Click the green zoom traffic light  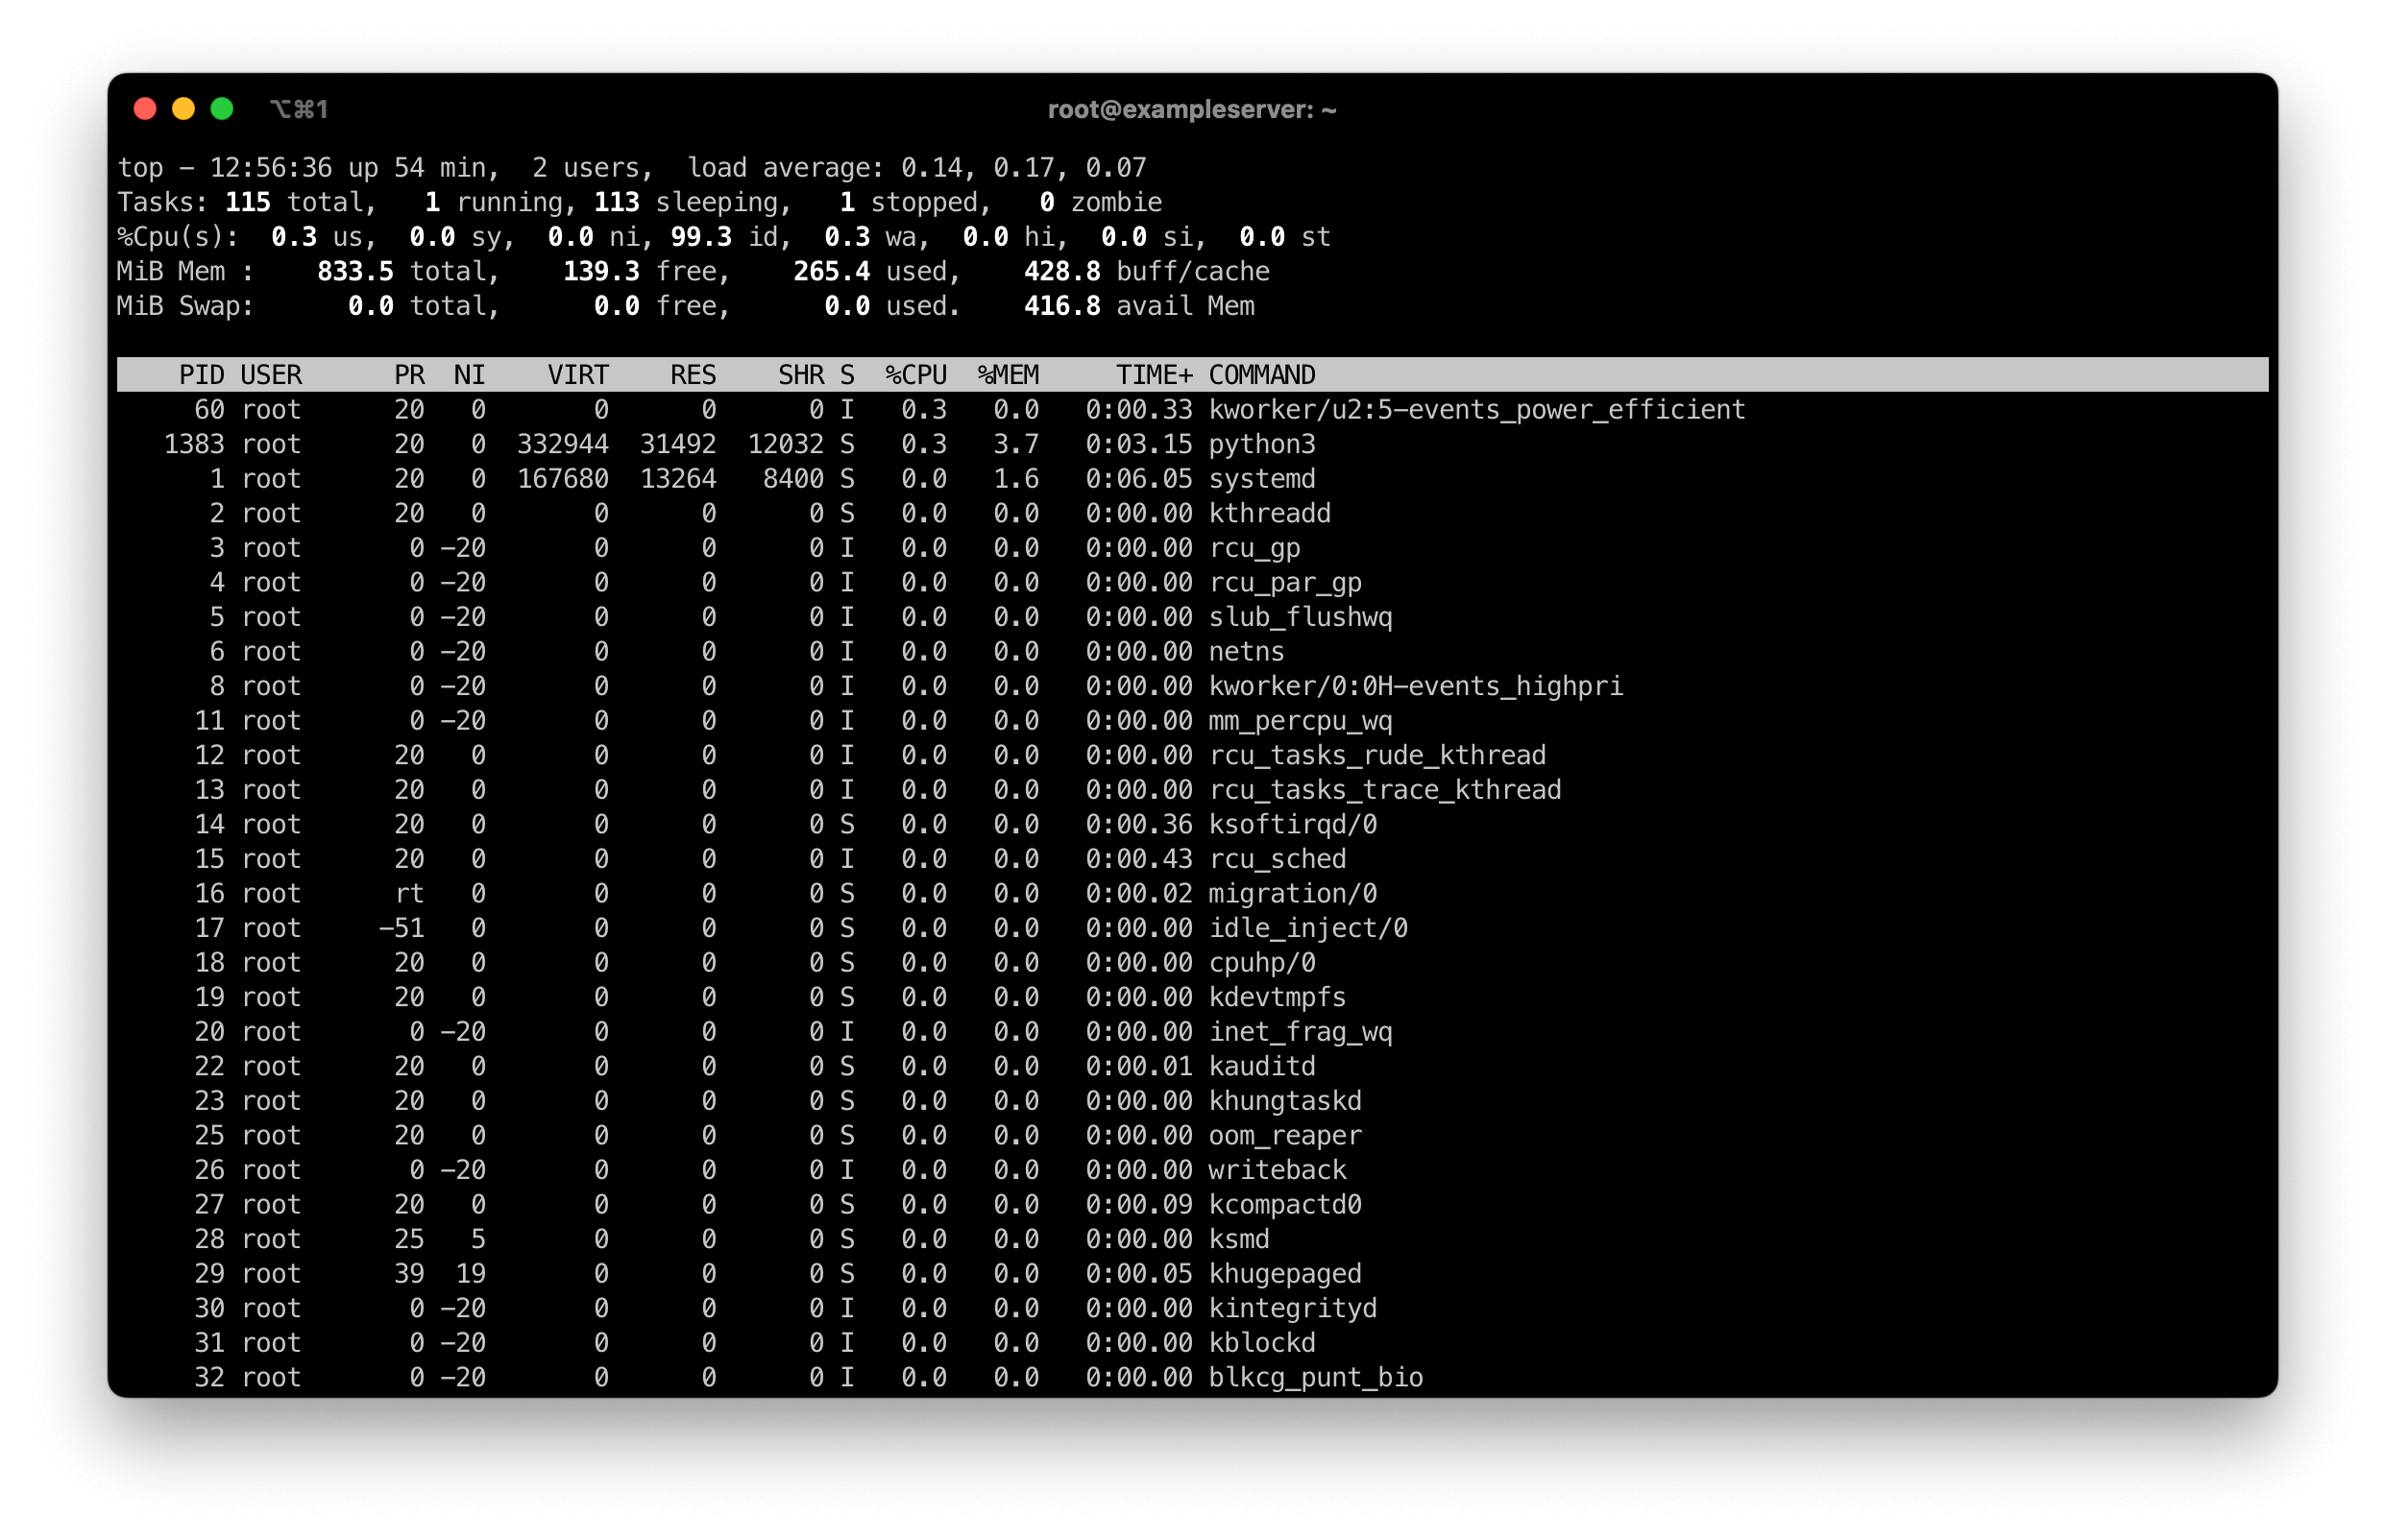point(222,108)
